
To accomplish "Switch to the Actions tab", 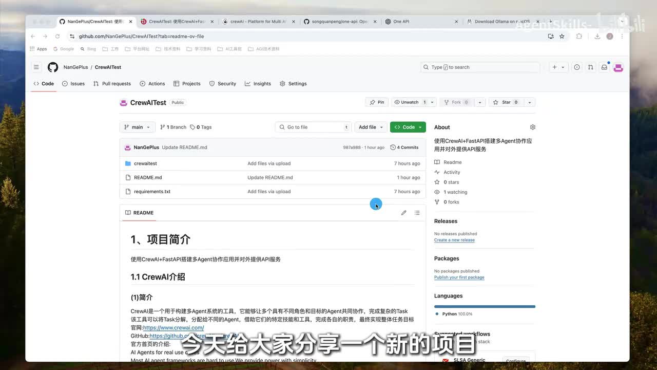I will [x=152, y=84].
